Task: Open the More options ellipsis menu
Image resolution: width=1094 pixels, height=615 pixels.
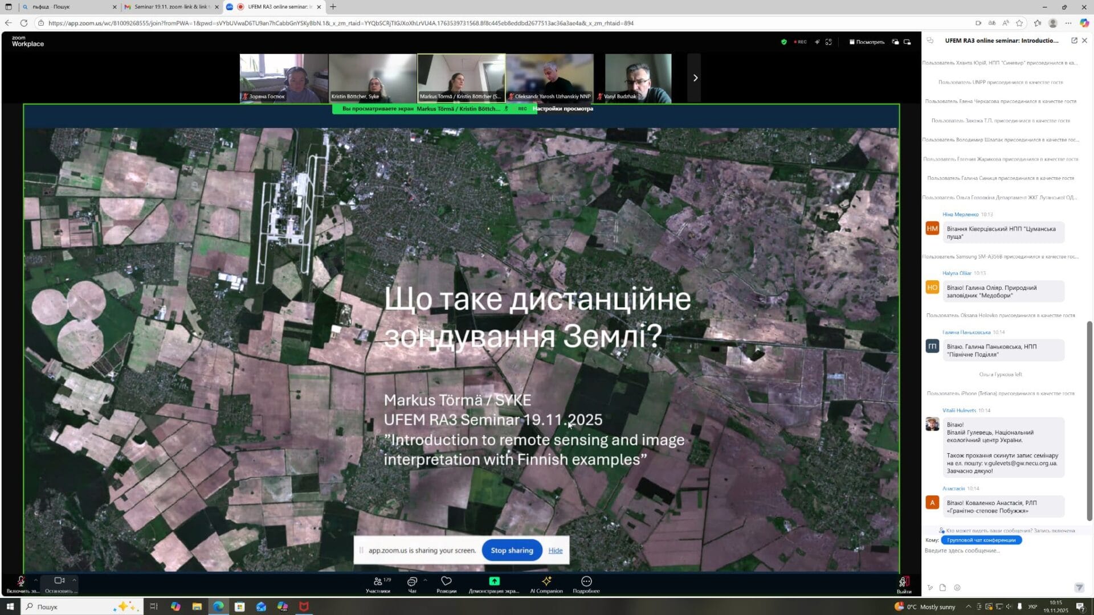Action: 586,581
